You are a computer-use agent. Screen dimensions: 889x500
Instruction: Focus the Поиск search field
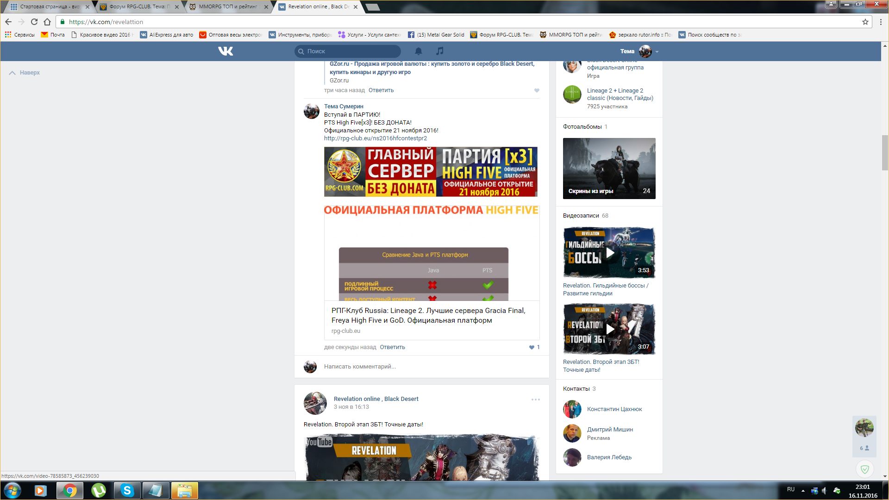348,51
